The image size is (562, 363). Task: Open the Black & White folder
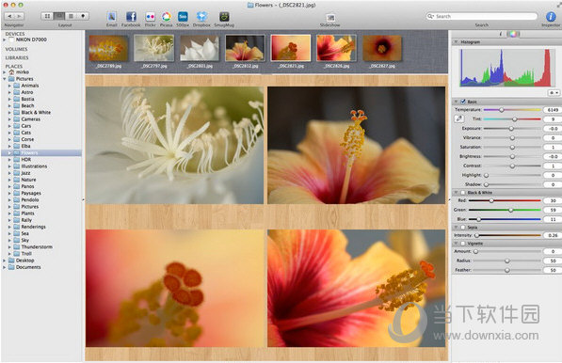[36, 113]
